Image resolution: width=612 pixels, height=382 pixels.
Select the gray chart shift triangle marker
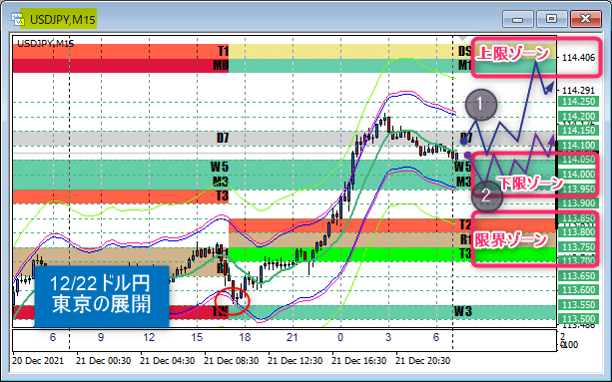pyautogui.click(x=463, y=39)
